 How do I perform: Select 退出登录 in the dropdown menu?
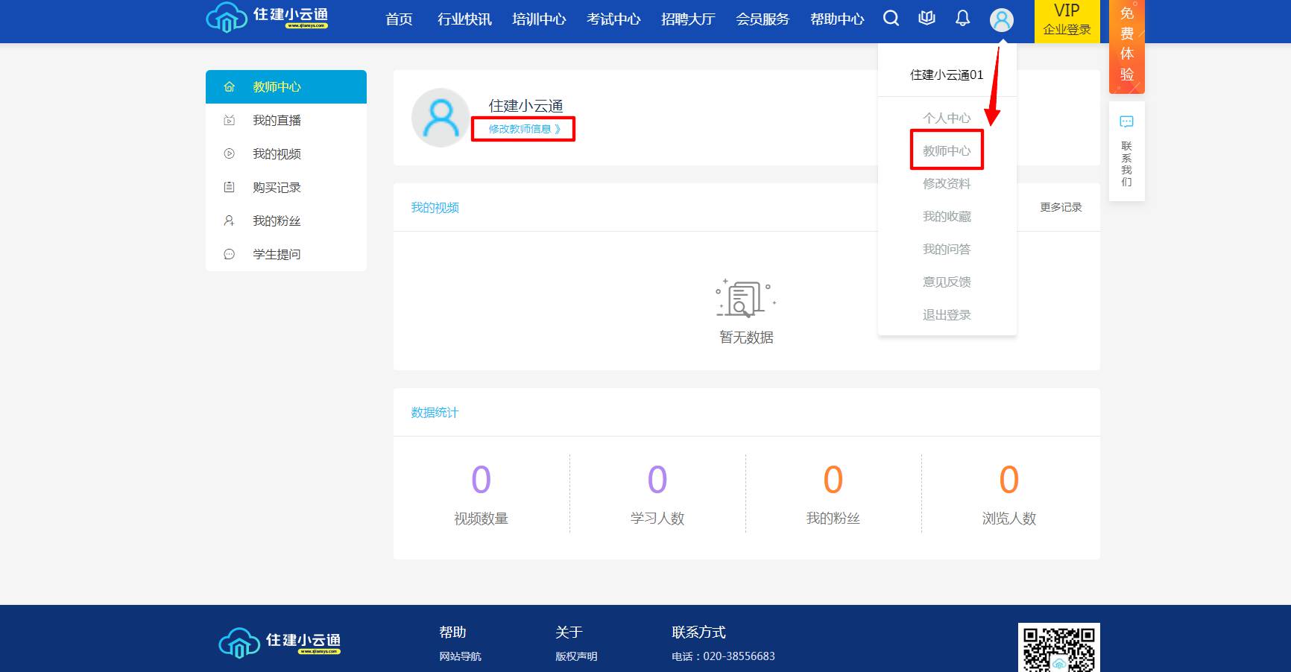947,314
